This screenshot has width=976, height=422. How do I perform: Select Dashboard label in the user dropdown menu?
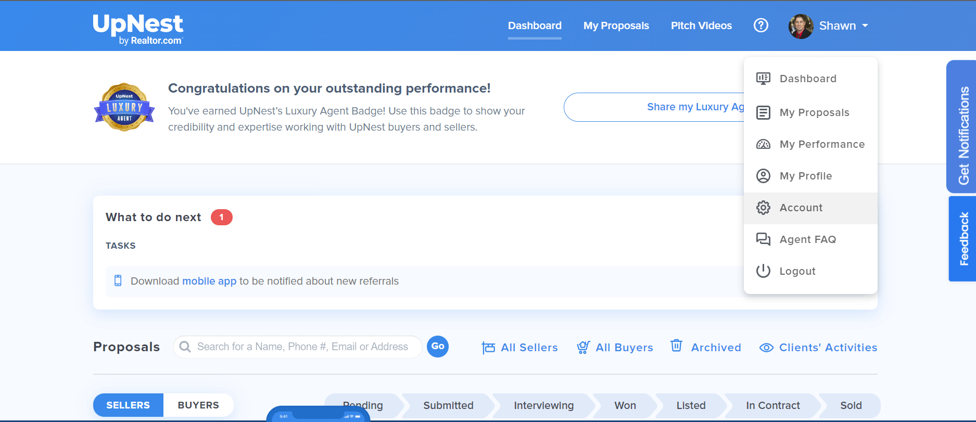(x=808, y=79)
